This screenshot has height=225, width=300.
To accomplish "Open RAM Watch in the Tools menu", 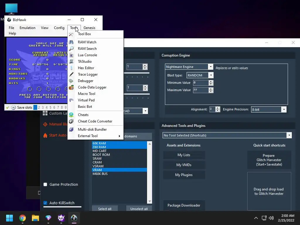I will pos(87,42).
